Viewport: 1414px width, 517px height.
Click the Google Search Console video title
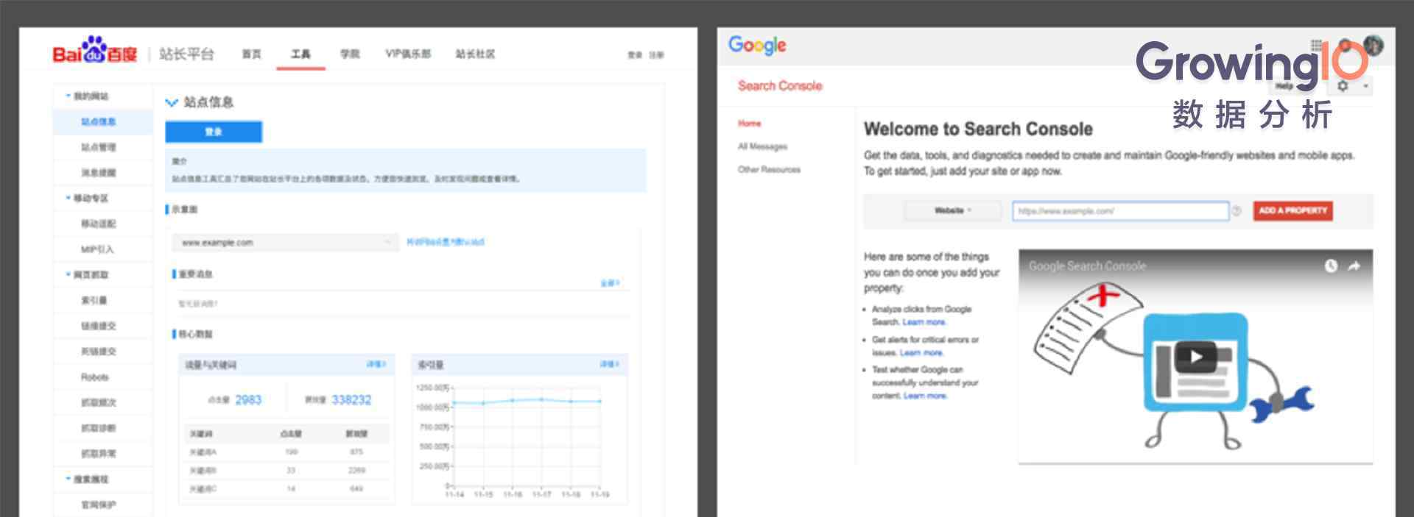1087,266
